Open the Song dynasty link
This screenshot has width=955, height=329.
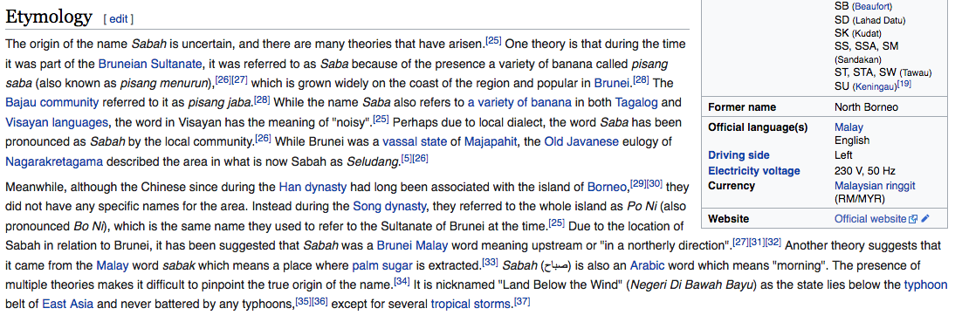389,206
